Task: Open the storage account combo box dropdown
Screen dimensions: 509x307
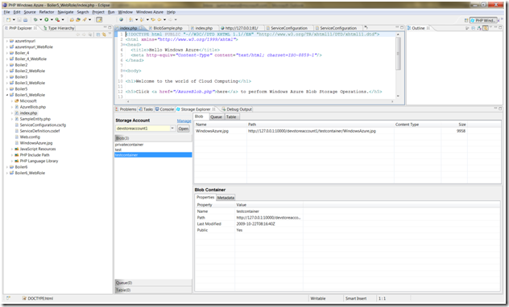Action: point(172,129)
